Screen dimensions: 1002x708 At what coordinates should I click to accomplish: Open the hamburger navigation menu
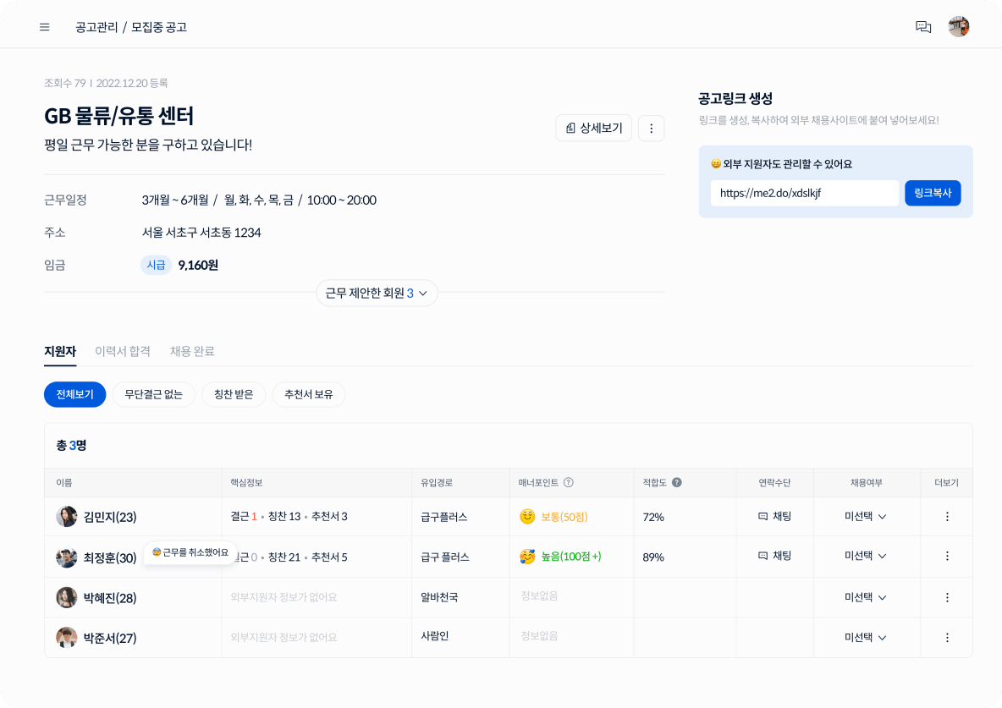tap(44, 26)
